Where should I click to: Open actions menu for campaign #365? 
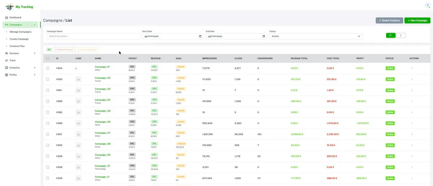tap(412, 145)
